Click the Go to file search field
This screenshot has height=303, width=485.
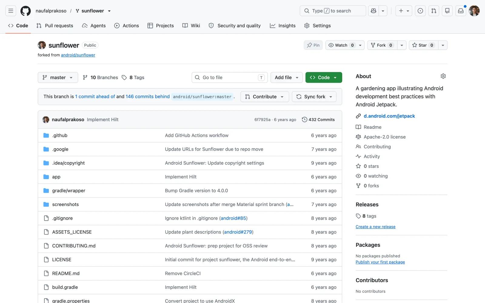point(229,78)
